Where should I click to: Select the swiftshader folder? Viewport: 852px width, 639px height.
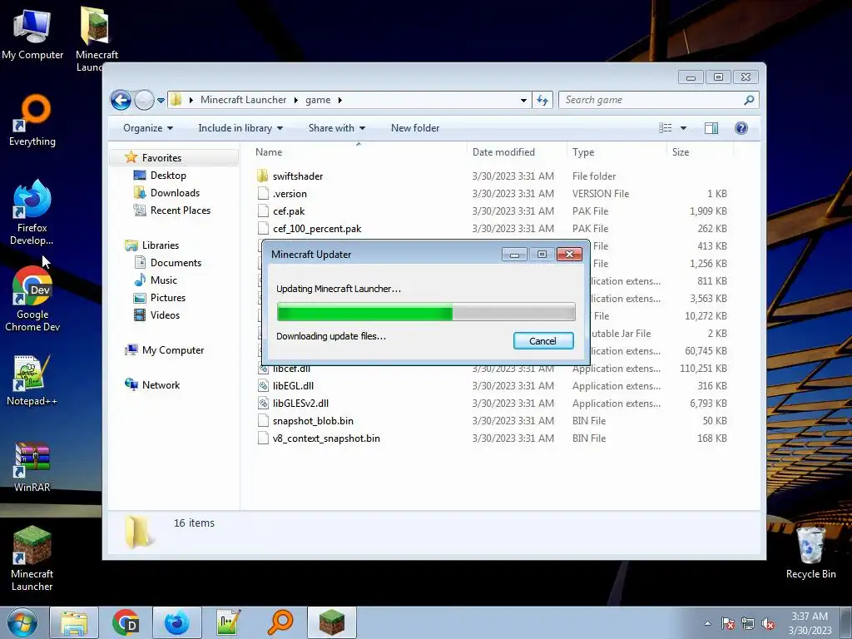click(297, 176)
